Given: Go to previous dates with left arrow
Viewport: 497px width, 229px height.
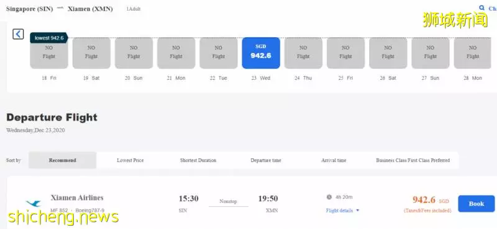Looking at the screenshot, I should click(x=18, y=34).
